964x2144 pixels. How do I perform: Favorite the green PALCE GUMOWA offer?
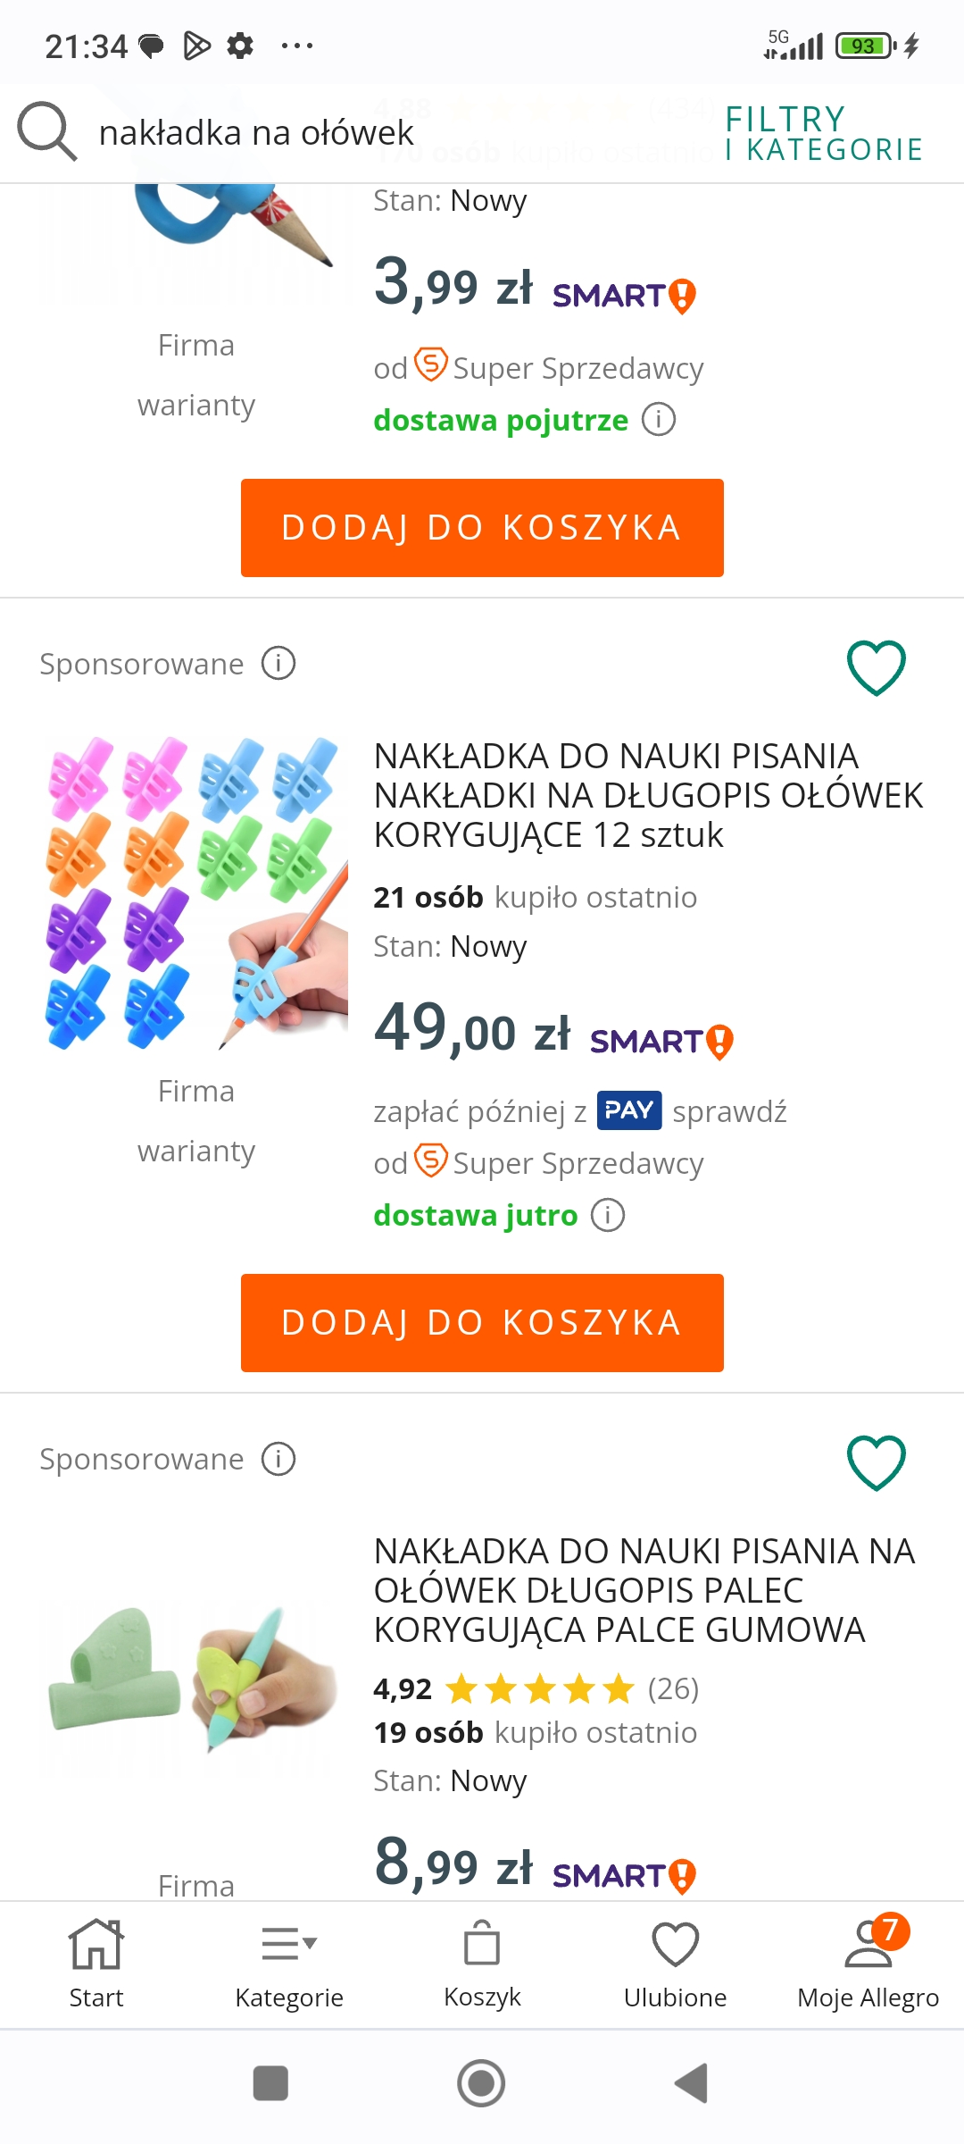point(876,1462)
